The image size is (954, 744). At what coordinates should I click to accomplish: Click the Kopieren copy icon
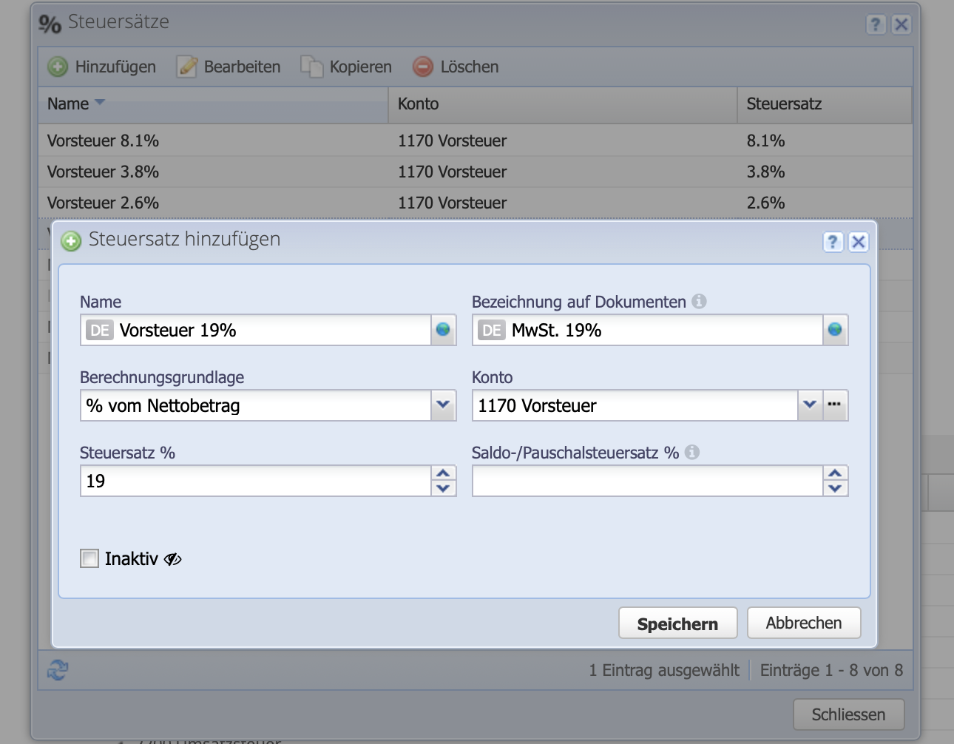(x=311, y=67)
